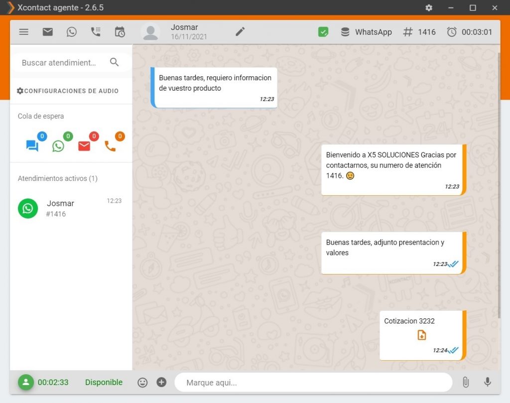Click the plus add icon near message box
Viewport: 510px width, 403px height.
coord(161,382)
